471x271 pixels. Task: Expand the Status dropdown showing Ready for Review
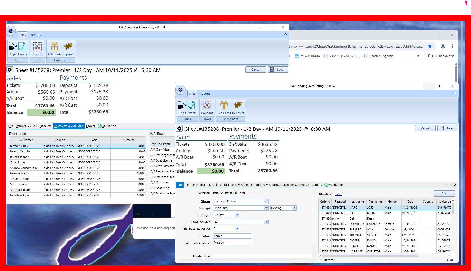coord(266,201)
